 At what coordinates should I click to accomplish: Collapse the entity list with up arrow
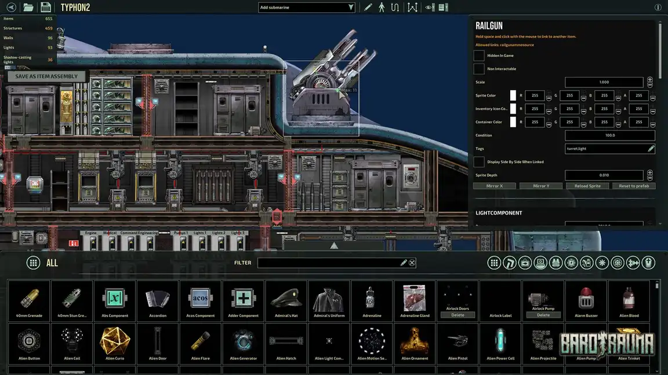[334, 246]
